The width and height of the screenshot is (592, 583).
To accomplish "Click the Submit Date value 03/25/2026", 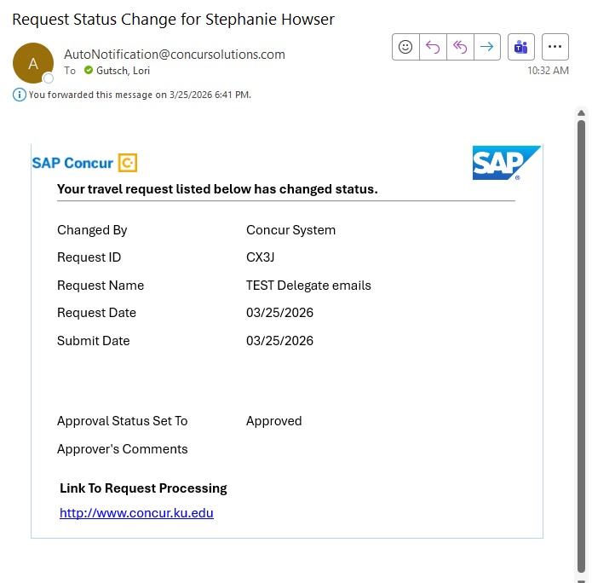I will [279, 341].
